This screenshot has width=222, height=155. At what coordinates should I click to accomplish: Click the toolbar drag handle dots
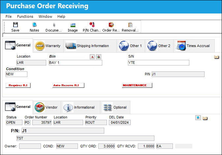pyautogui.click(x=4, y=27)
